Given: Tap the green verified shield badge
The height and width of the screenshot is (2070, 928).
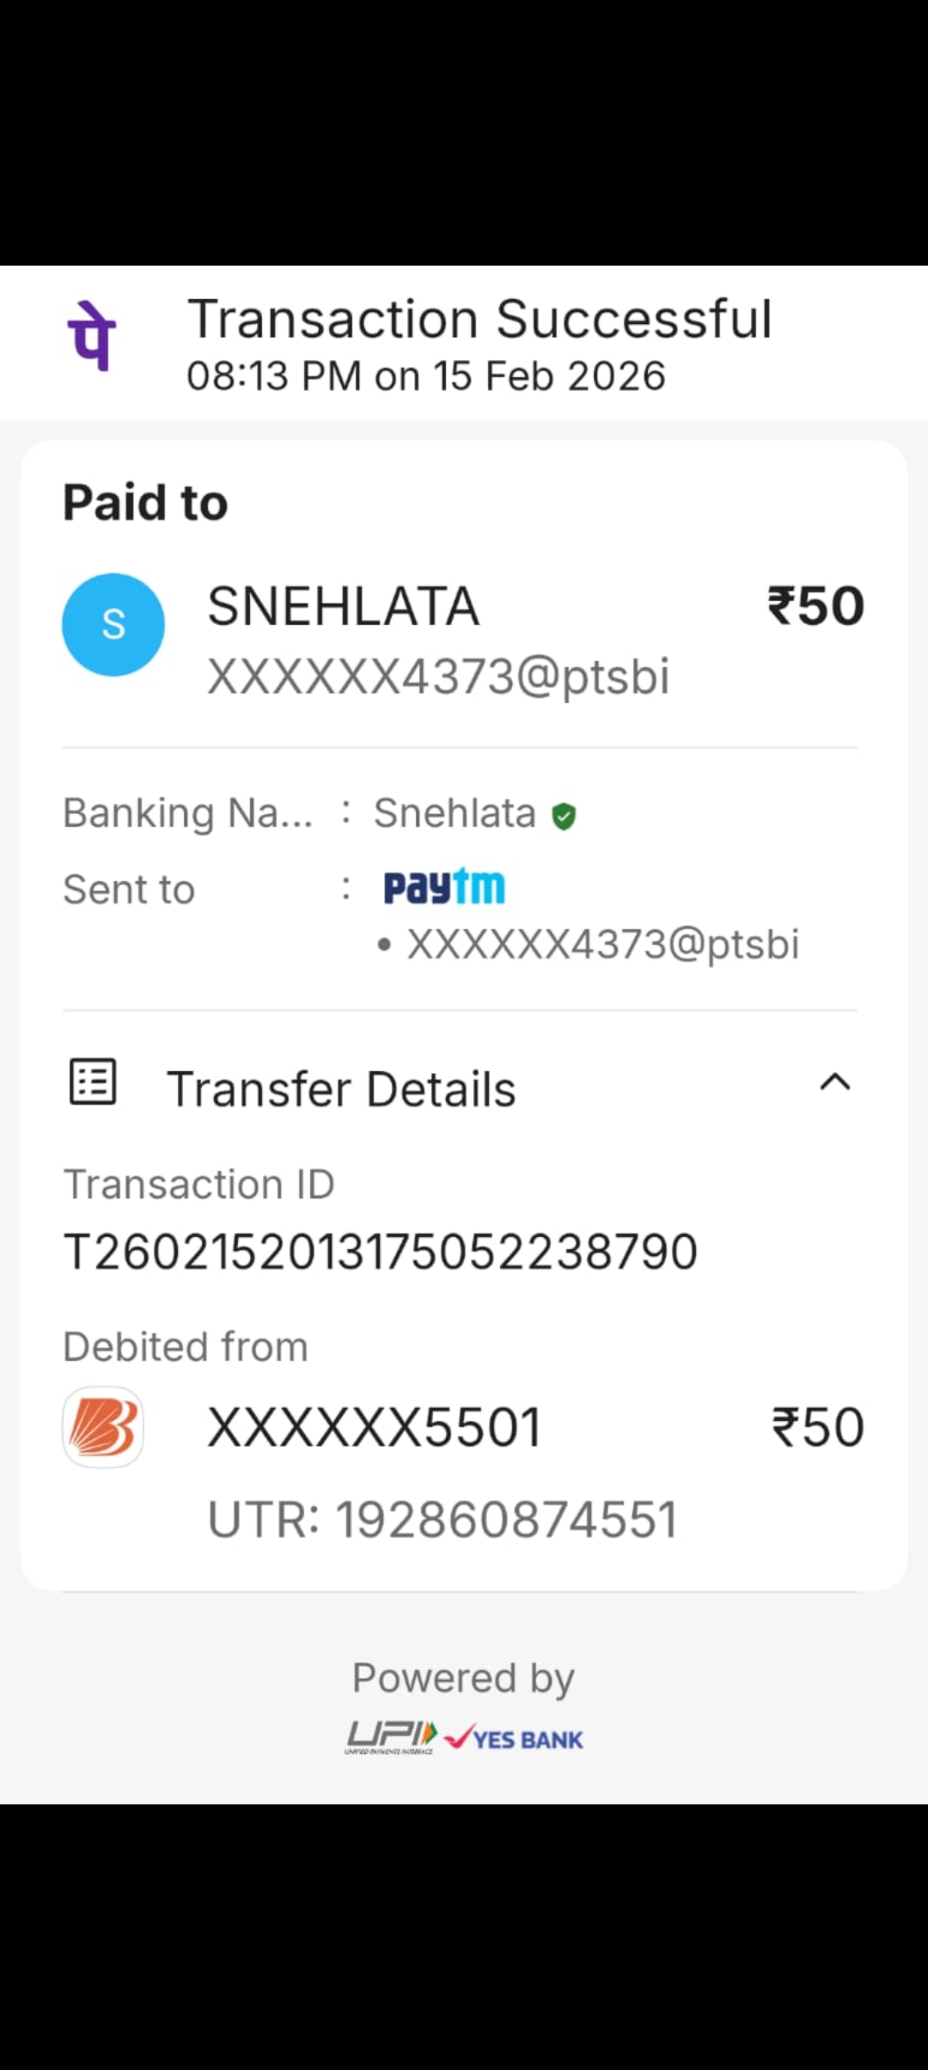Looking at the screenshot, I should pyautogui.click(x=564, y=816).
